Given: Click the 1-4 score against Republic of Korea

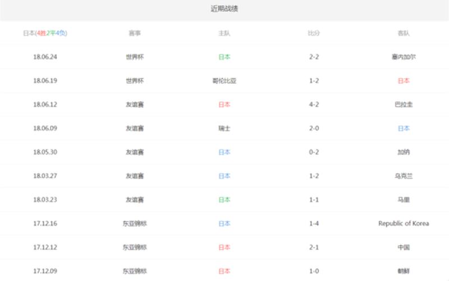Looking at the screenshot, I should 314,223.
